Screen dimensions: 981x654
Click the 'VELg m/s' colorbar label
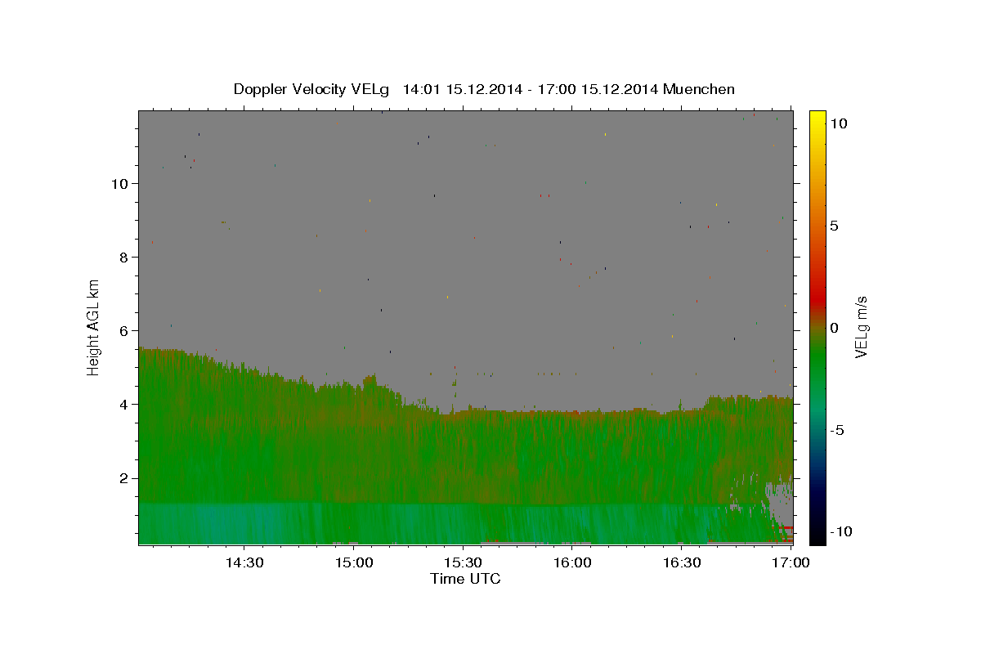(860, 327)
